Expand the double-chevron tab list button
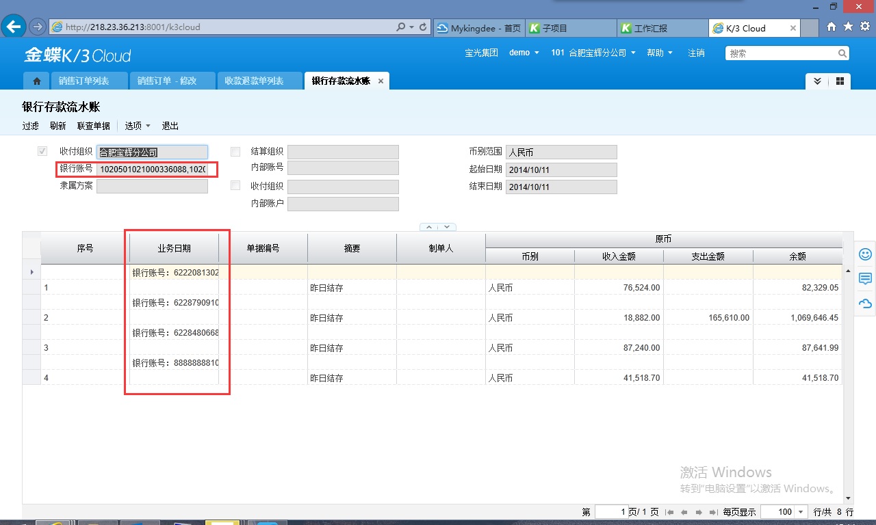Image resolution: width=876 pixels, height=525 pixels. pos(817,81)
